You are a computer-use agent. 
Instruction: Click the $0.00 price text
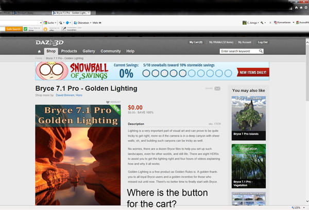pos(135,107)
